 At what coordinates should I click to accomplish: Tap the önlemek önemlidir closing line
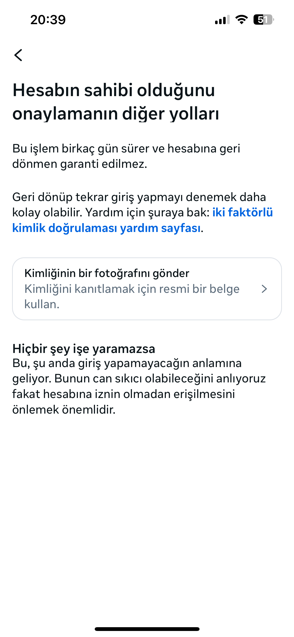pyautogui.click(x=64, y=409)
